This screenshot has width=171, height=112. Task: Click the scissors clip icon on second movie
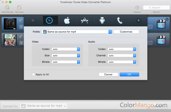click(x=21, y=43)
